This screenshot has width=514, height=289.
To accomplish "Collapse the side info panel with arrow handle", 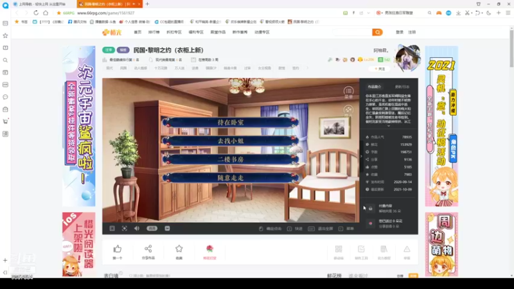I will coord(361,156).
